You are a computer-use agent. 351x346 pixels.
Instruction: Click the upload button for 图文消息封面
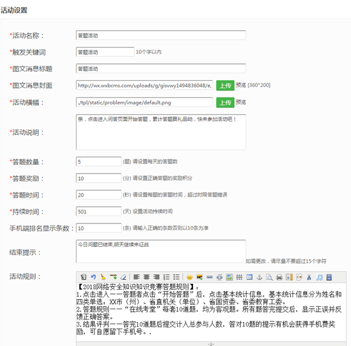point(225,86)
